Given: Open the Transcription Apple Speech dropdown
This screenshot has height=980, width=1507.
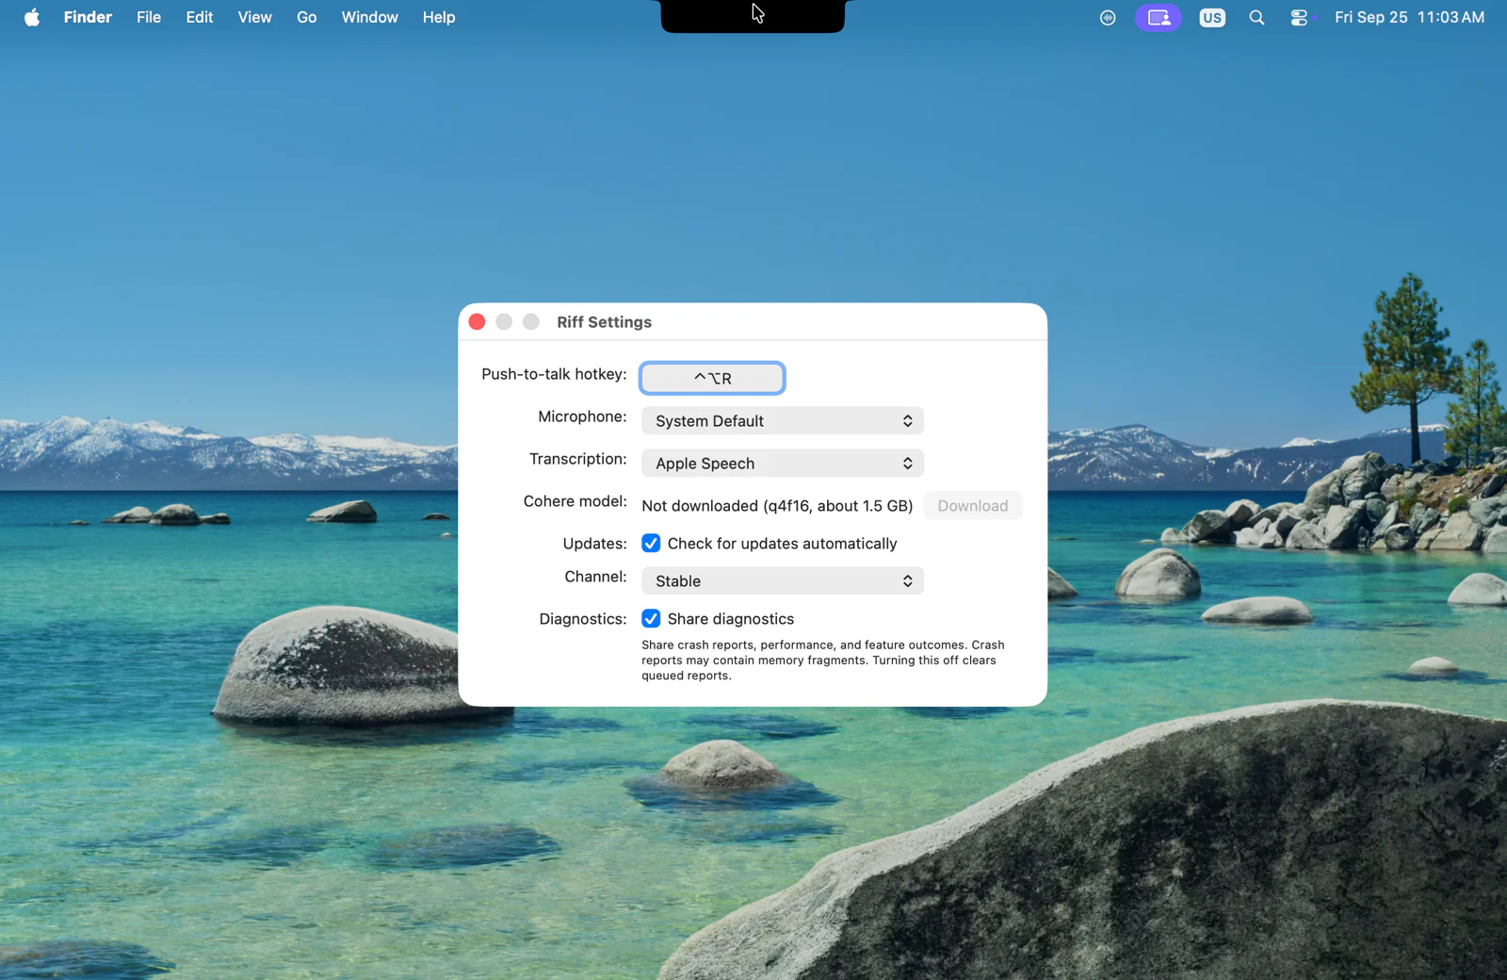Looking at the screenshot, I should coord(783,463).
